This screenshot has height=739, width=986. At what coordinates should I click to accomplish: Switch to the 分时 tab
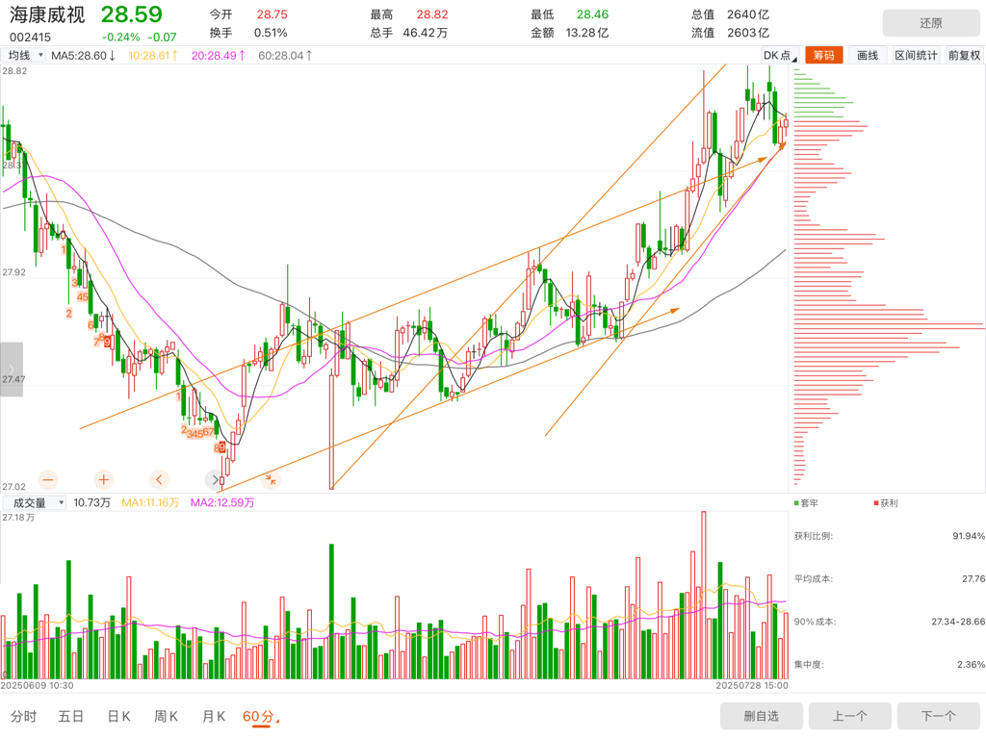(24, 716)
